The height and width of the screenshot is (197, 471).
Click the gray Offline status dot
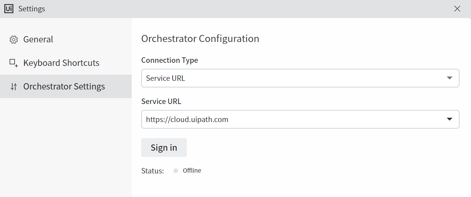pyautogui.click(x=176, y=171)
